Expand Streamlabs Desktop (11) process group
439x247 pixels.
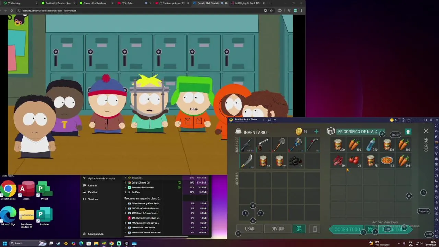pyautogui.click(x=126, y=187)
